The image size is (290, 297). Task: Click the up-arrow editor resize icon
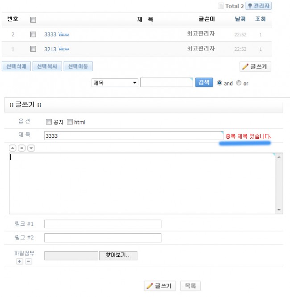pos(12,148)
